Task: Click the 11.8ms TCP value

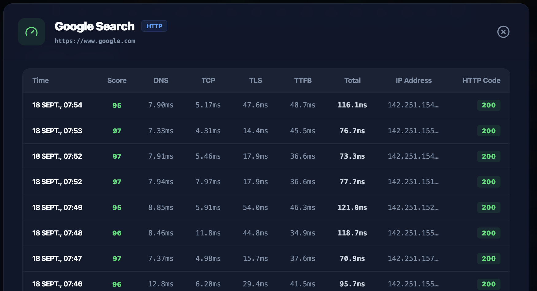Action: (x=208, y=233)
